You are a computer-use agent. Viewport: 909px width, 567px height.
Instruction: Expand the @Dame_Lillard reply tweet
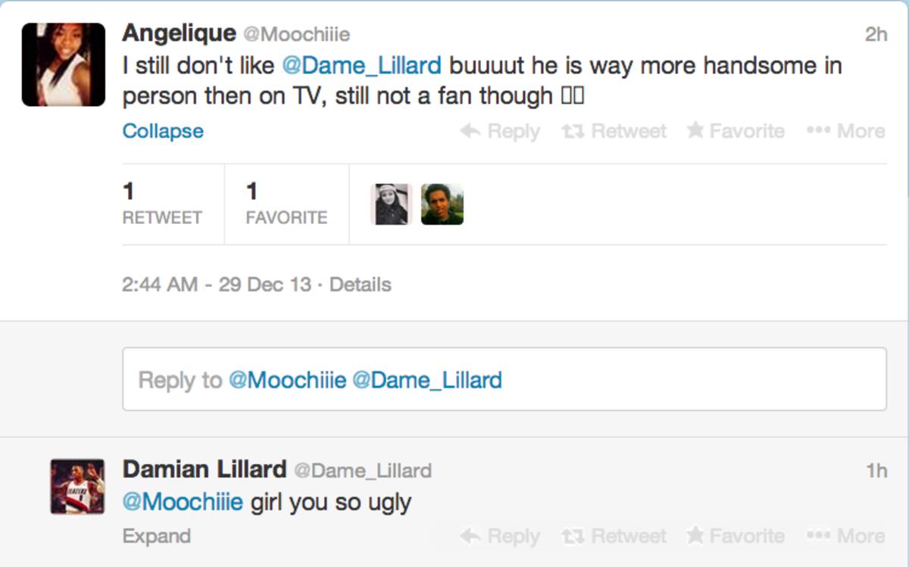(x=156, y=536)
